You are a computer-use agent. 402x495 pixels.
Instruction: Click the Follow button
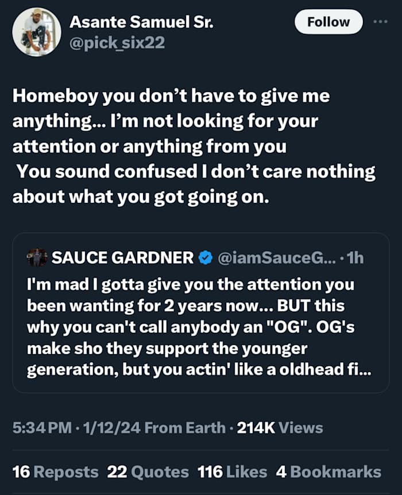(x=328, y=22)
